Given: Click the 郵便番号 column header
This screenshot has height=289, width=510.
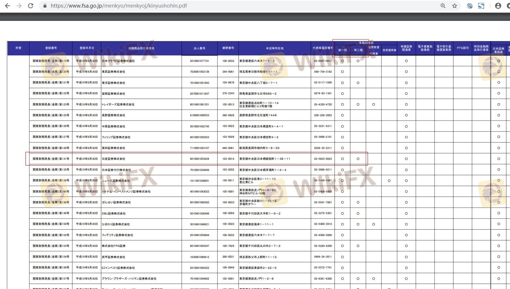Looking at the screenshot, I should [228, 48].
